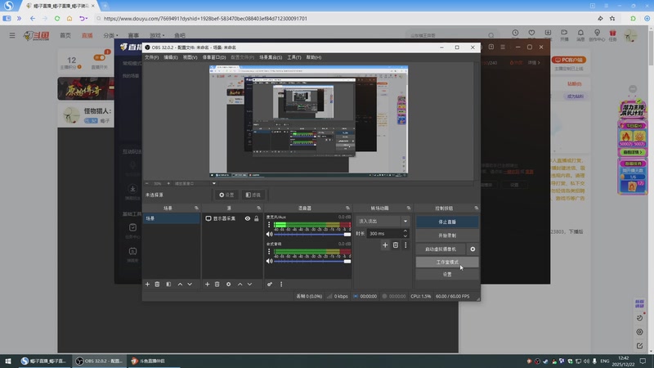This screenshot has height=368, width=654.
Task: Move the selected scene up
Action: point(180,284)
